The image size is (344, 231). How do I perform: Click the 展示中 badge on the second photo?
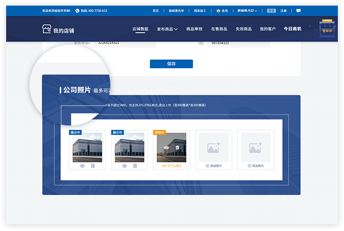(x=118, y=132)
